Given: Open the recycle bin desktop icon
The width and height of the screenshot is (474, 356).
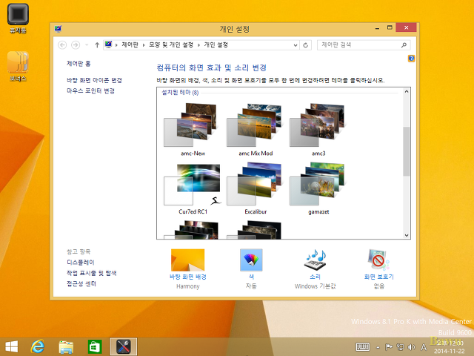Looking at the screenshot, I should click(18, 18).
